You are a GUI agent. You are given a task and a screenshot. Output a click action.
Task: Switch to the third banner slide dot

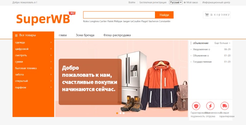124,113
